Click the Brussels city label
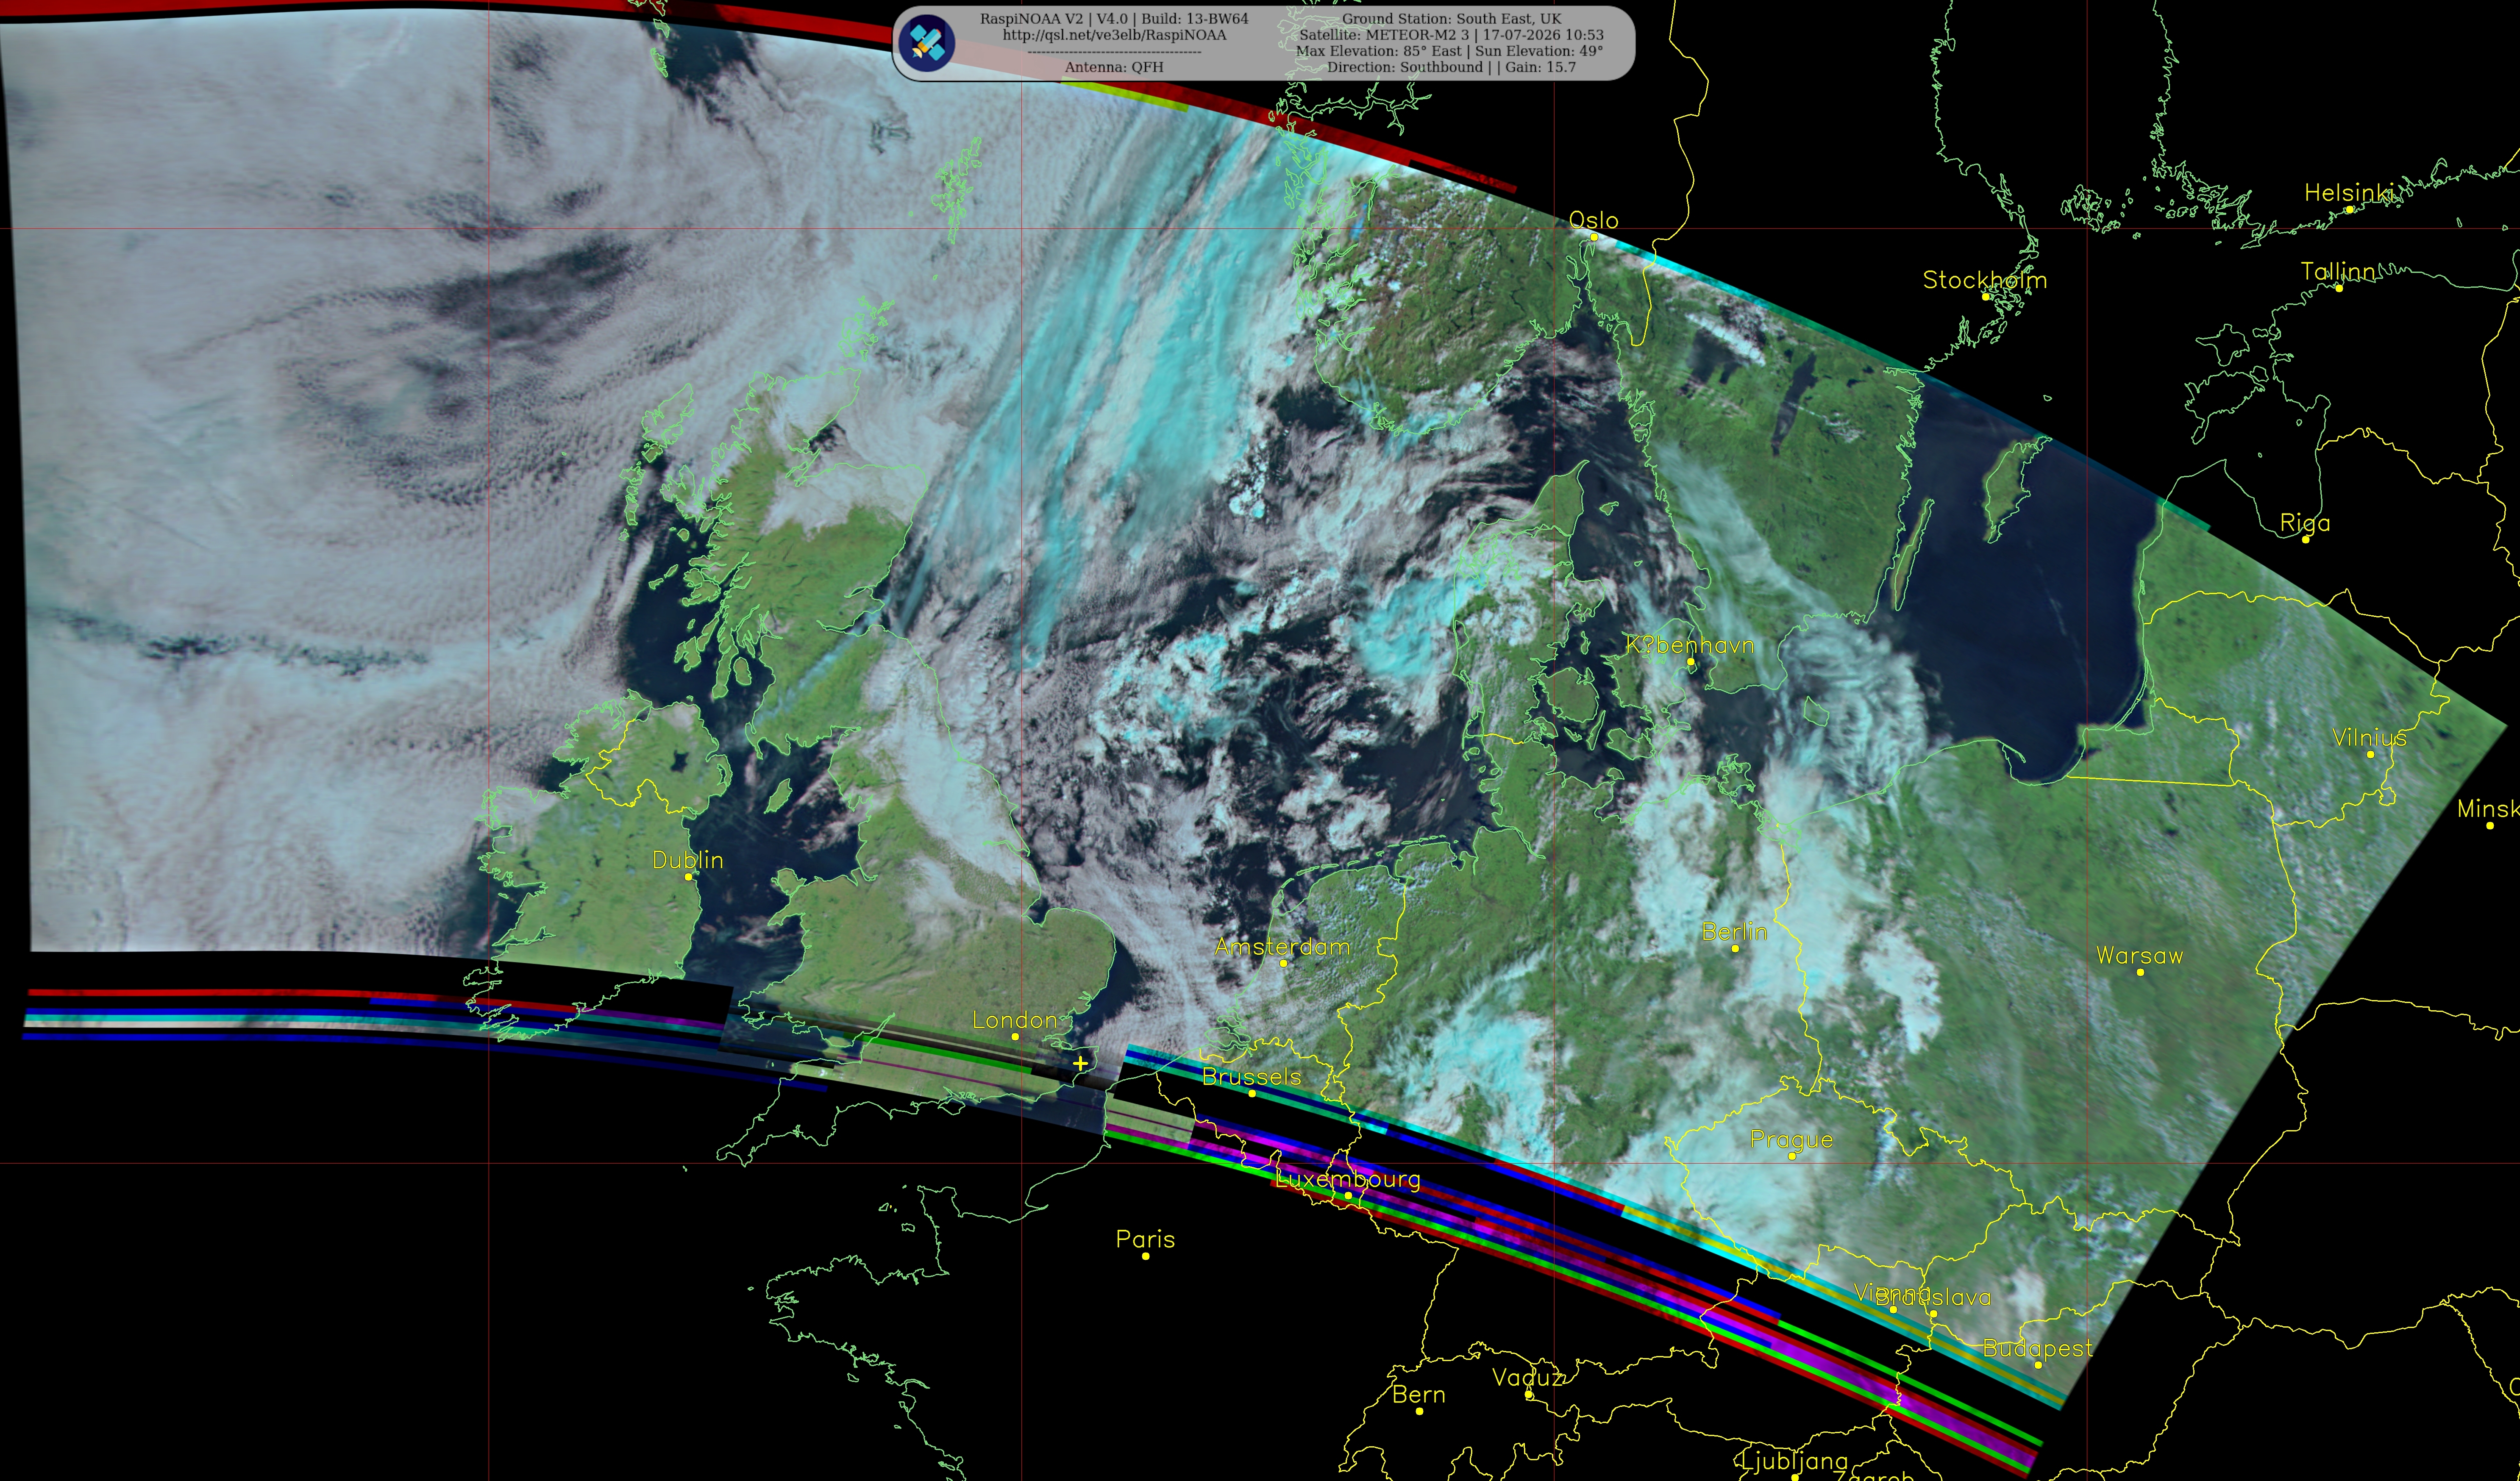This screenshot has height=1481, width=2520. tap(1252, 1077)
